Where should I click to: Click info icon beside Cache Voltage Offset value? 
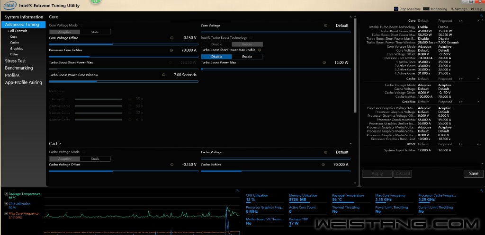point(172,165)
